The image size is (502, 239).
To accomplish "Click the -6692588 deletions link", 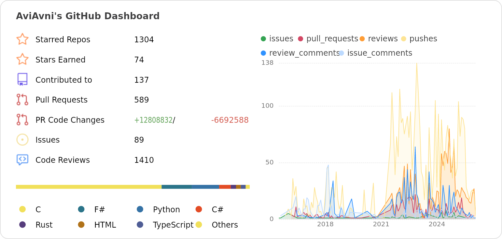I will [x=230, y=120].
